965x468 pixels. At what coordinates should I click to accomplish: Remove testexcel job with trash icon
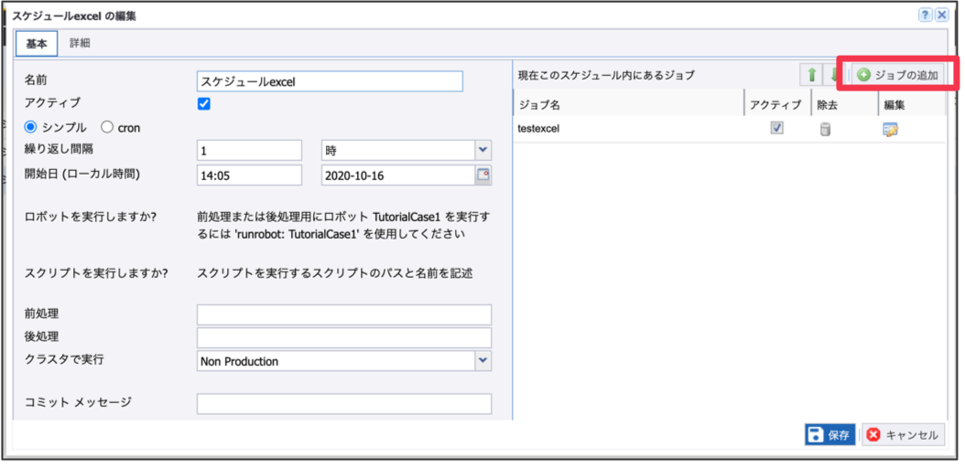(x=825, y=129)
